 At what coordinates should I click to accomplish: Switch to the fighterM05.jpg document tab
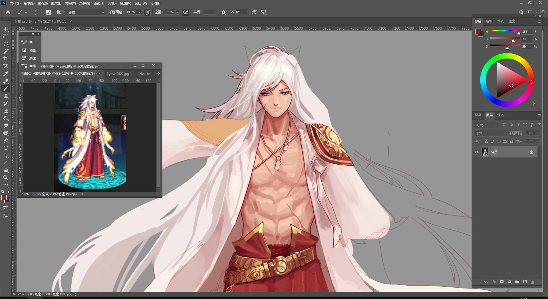(118, 74)
